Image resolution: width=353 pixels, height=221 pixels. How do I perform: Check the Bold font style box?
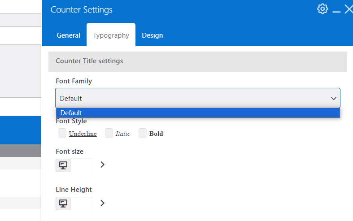coord(143,133)
